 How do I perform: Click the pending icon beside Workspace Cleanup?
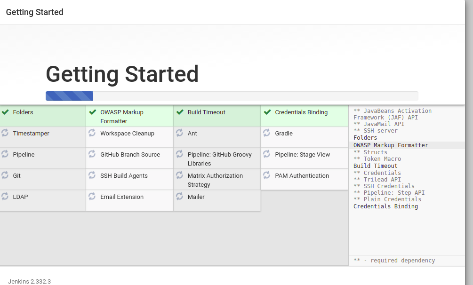(92, 133)
